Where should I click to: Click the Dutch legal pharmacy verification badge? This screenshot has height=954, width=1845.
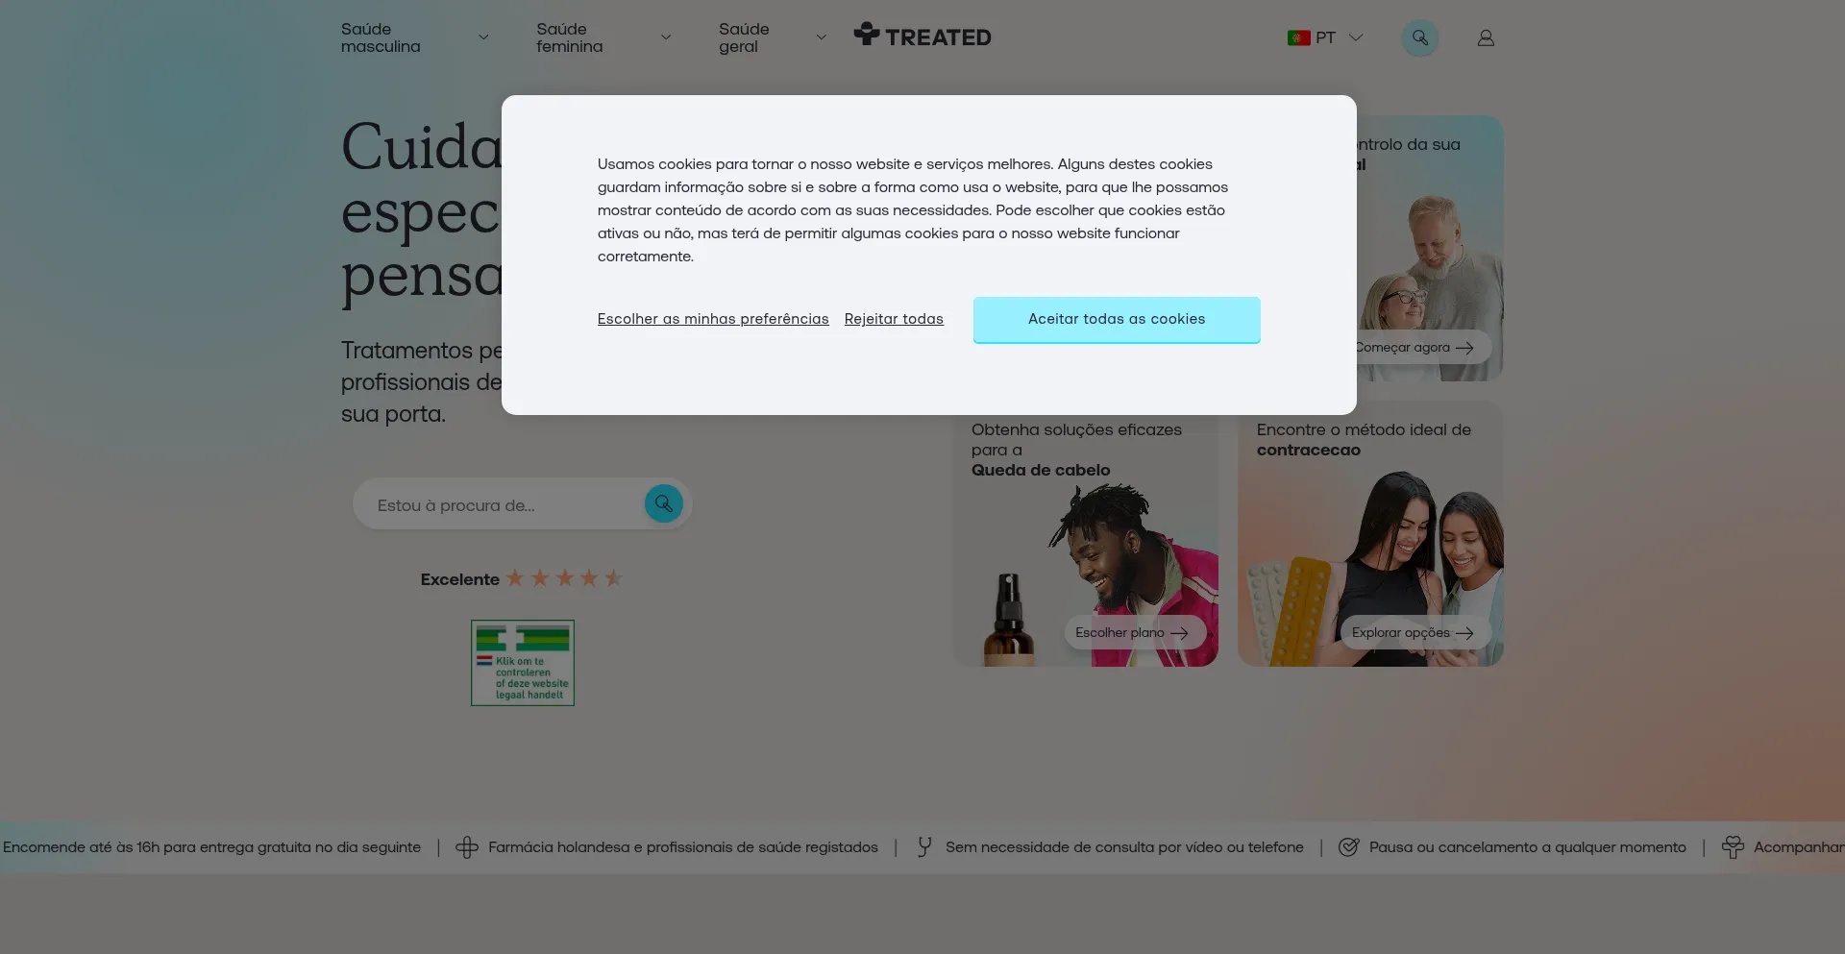(x=523, y=663)
